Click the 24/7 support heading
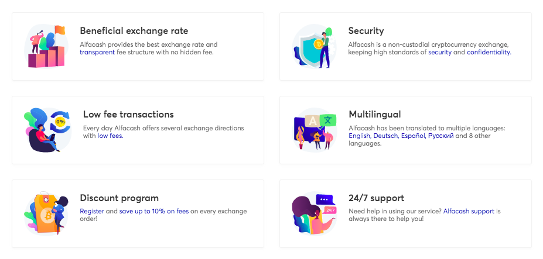The height and width of the screenshot is (259, 543). click(x=376, y=198)
